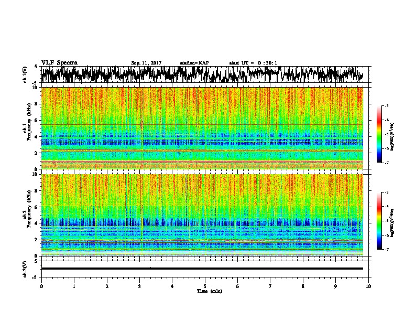Click the "8" tick on the time axis

coord(303,286)
